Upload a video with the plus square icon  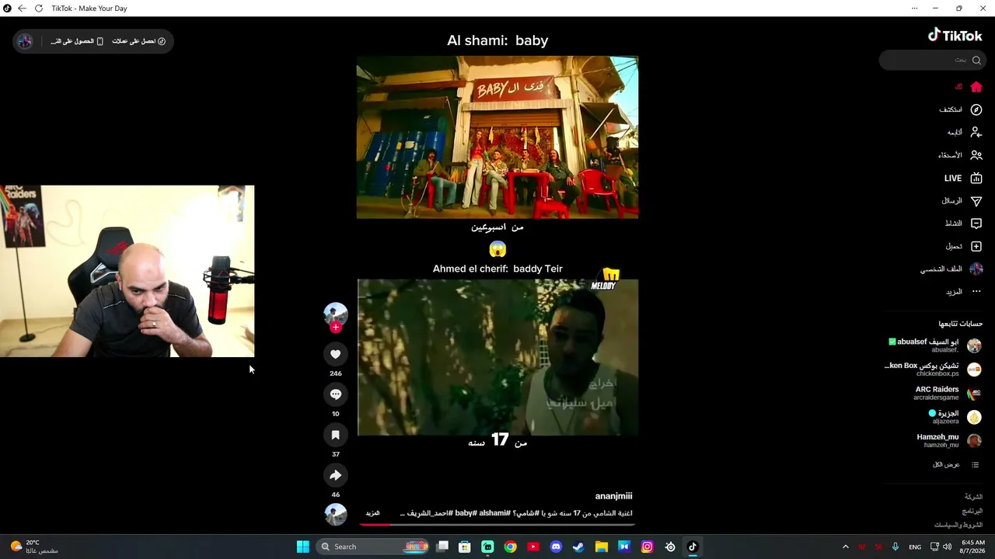(976, 246)
